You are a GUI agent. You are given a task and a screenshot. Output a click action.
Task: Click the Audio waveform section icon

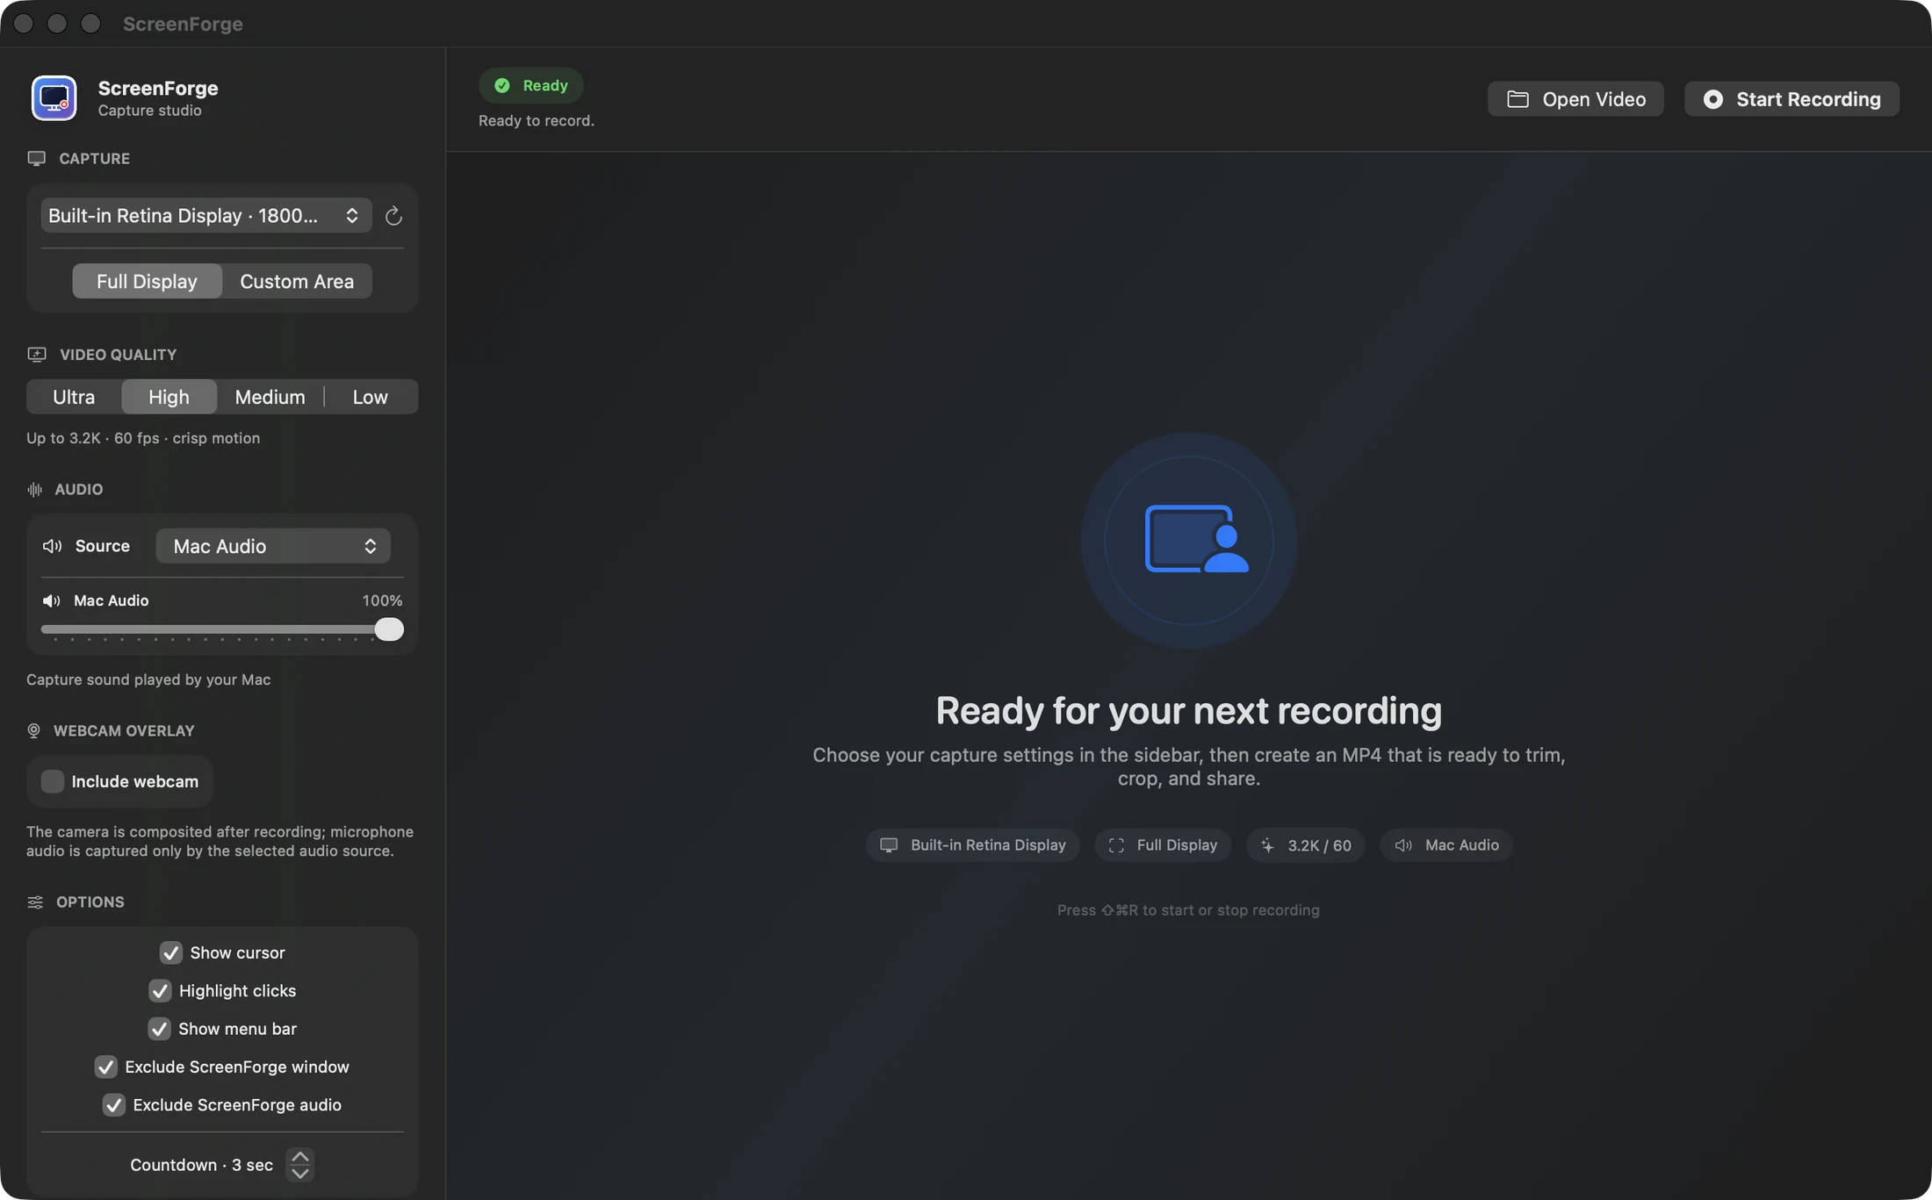34,489
